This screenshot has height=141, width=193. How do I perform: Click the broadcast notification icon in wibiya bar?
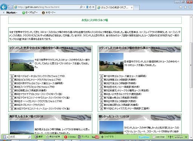point(170,137)
